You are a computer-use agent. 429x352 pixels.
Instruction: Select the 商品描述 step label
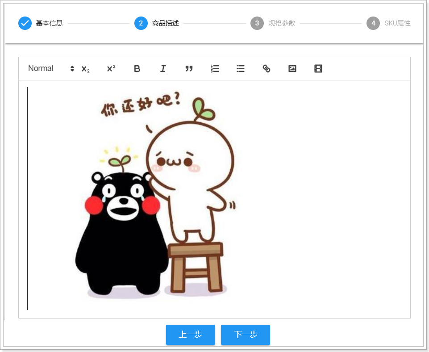point(165,23)
